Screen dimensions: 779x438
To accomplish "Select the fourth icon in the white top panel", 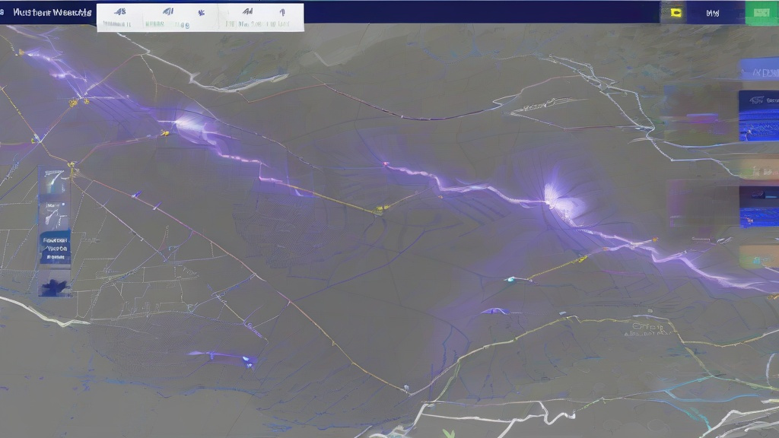I will 247,11.
